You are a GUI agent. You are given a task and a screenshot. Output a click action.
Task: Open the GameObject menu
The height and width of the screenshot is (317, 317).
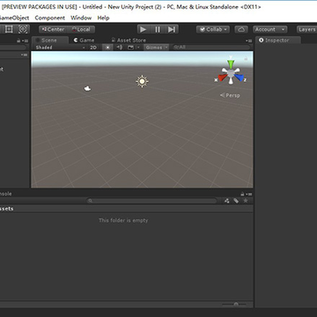pos(14,18)
